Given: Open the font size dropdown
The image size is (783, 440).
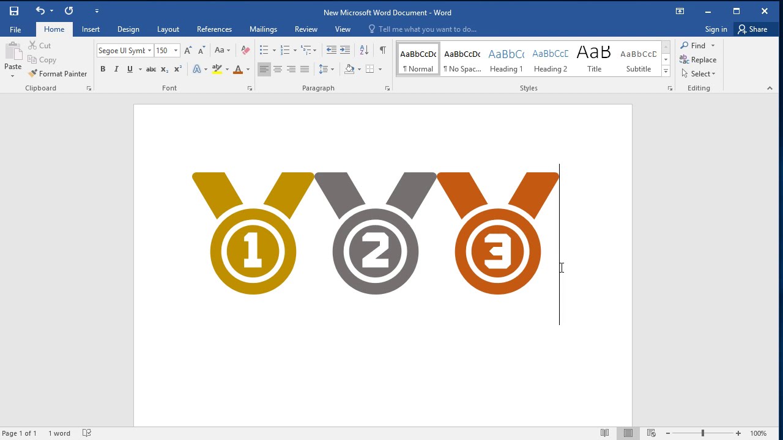Looking at the screenshot, I should click(x=176, y=51).
